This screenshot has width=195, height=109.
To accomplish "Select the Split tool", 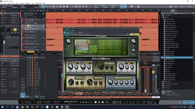I will pos(50,6).
